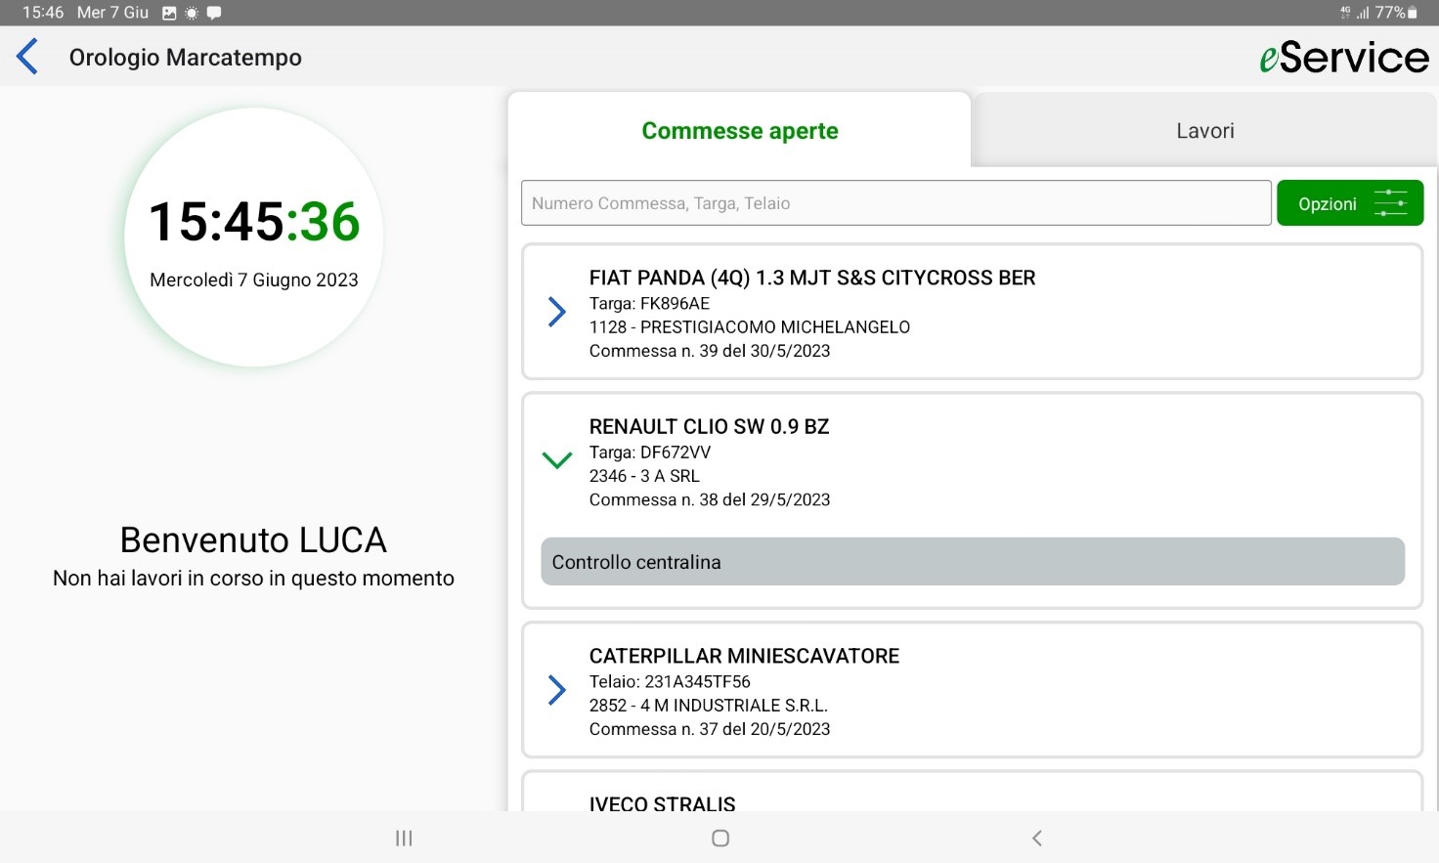Tap the eService logo

(x=1344, y=57)
